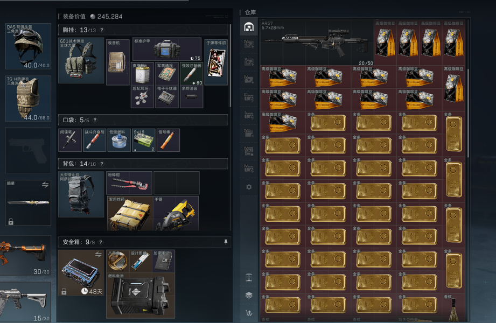Select the 军事情报 circuit board item
The height and width of the screenshot is (323, 496).
click(167, 74)
